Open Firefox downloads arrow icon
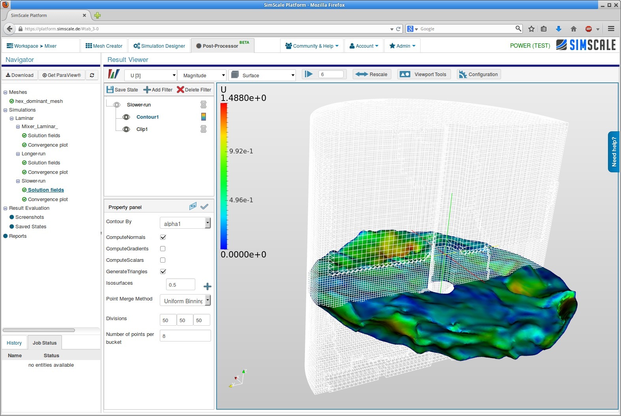The height and width of the screenshot is (416, 621). [x=558, y=29]
